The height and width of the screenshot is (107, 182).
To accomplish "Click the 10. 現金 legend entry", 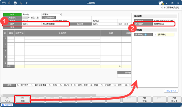I will pyautogui.click(x=117, y=85).
